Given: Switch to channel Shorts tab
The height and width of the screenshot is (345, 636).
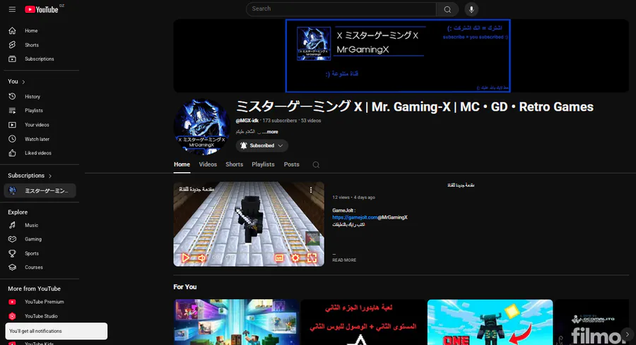Looking at the screenshot, I should pos(234,164).
